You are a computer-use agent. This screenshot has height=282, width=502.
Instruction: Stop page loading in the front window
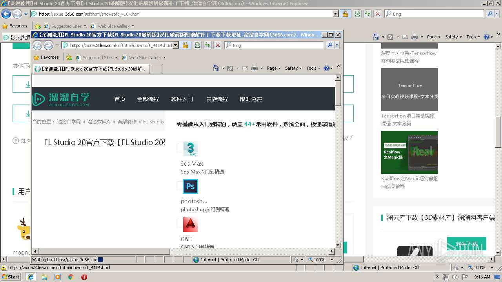218,45
